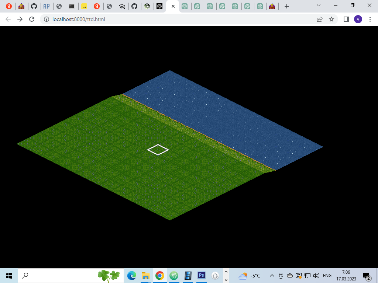
Task: Go back to the previous page
Action: pos(8,19)
